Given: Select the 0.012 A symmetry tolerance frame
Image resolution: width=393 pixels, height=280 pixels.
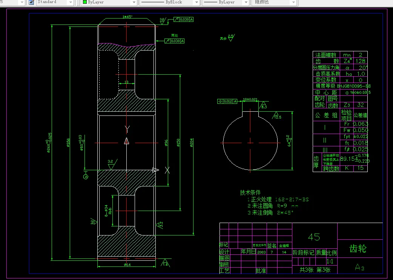Looking at the screenshot, I should (x=227, y=101).
